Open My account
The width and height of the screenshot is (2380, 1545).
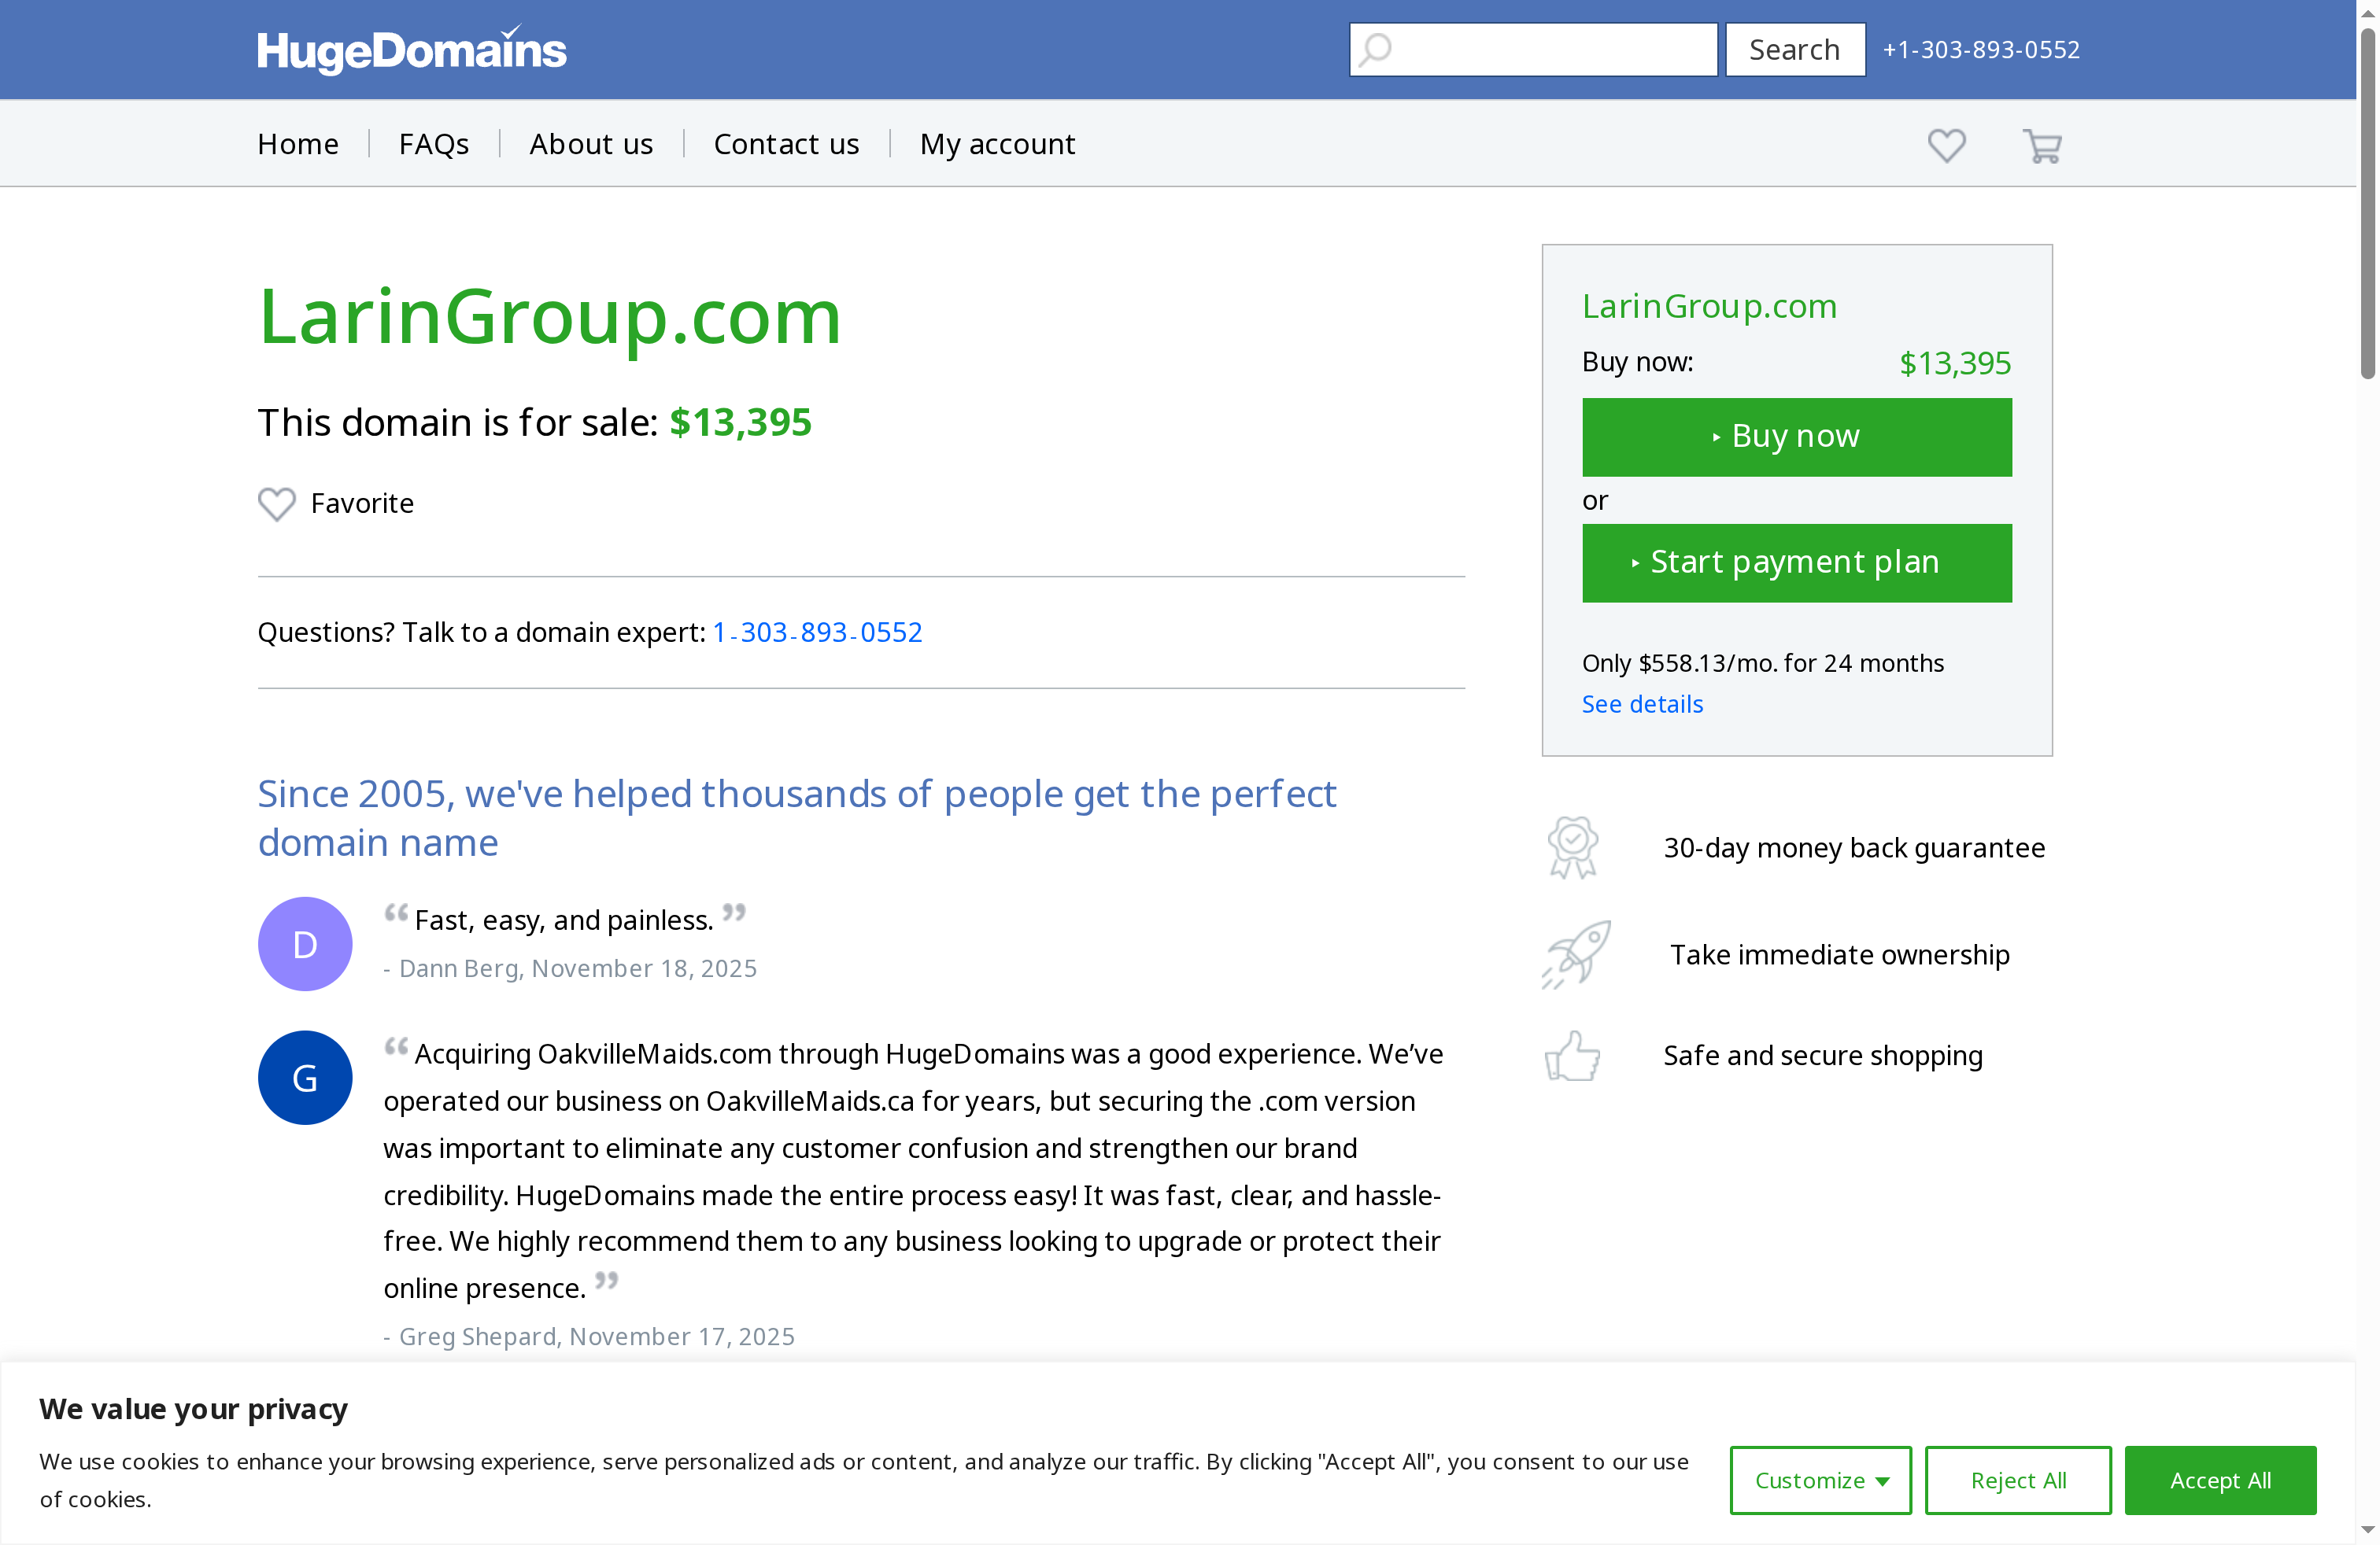pyautogui.click(x=997, y=143)
